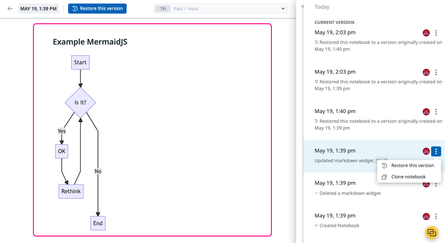Click the MAY 19, 1:39 PM timestamp label

click(38, 9)
